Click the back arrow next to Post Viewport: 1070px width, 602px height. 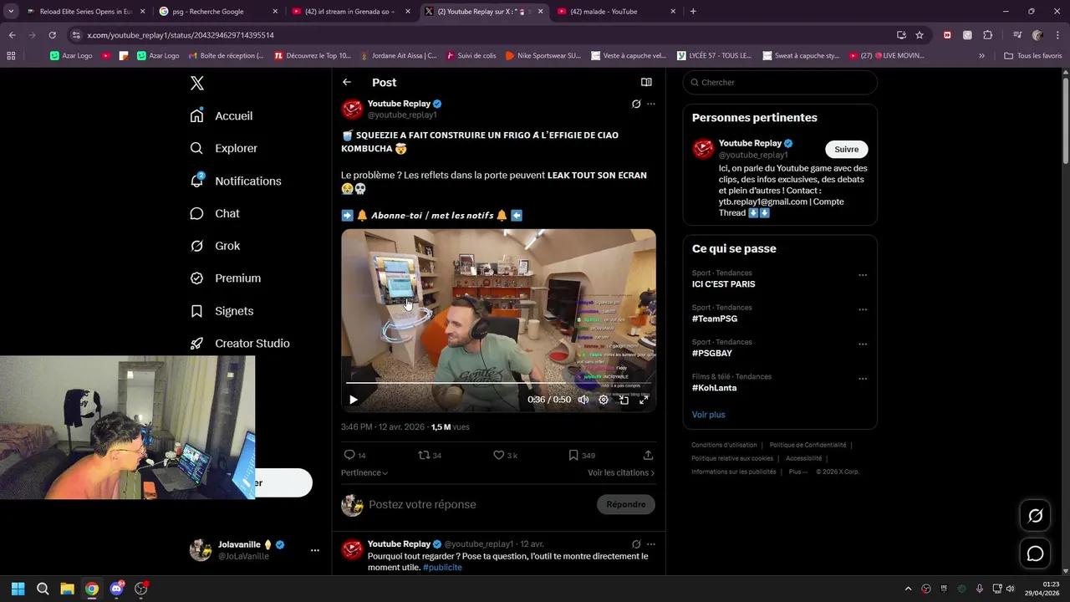[347, 82]
